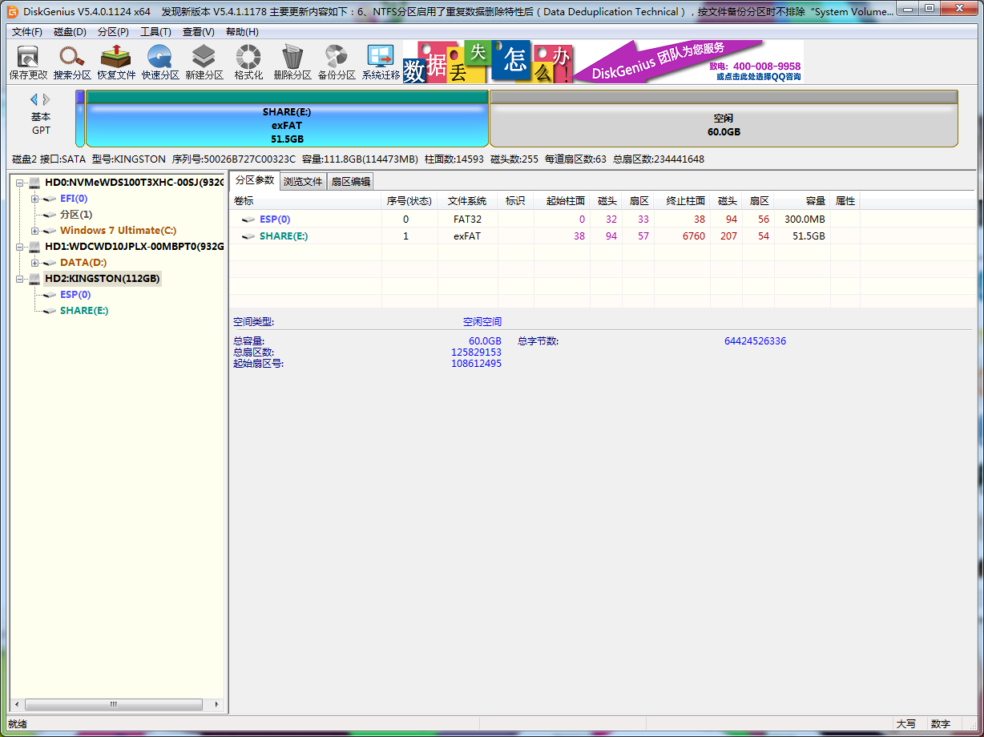This screenshot has height=737, width=984.
Task: Open the 分区(P) menu
Action: (x=113, y=32)
